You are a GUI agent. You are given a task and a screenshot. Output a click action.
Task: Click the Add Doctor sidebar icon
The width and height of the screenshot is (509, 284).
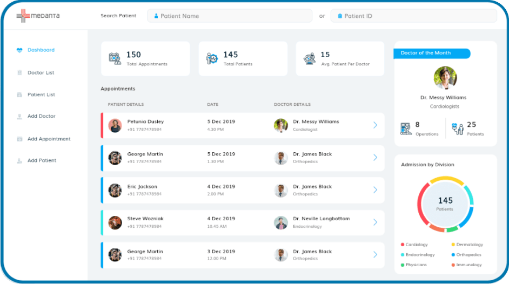tap(19, 116)
